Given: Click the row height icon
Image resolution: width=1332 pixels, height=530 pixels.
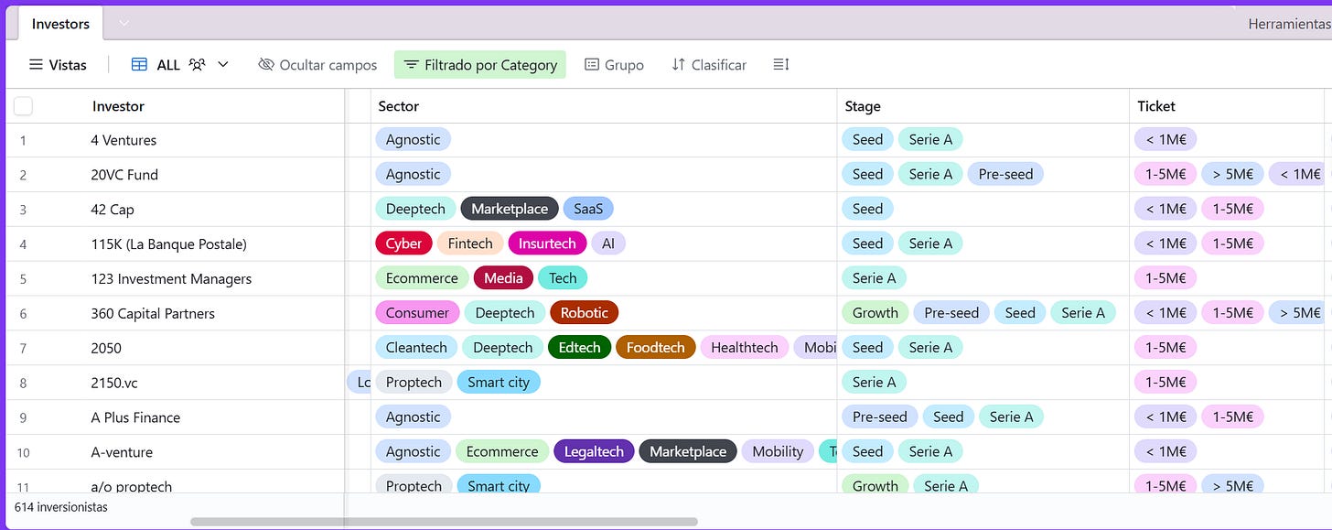Looking at the screenshot, I should coord(780,65).
